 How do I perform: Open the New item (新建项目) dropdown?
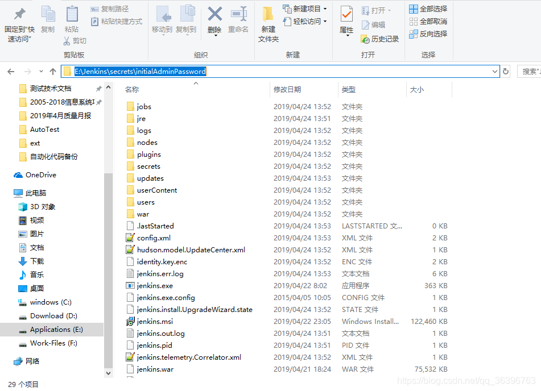(x=305, y=9)
